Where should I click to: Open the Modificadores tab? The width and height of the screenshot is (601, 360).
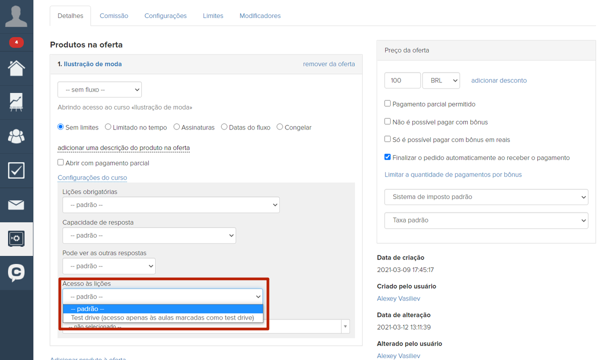[x=260, y=16]
